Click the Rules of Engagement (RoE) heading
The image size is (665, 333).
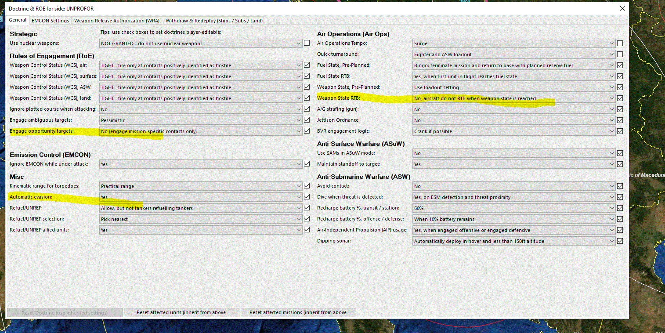52,56
